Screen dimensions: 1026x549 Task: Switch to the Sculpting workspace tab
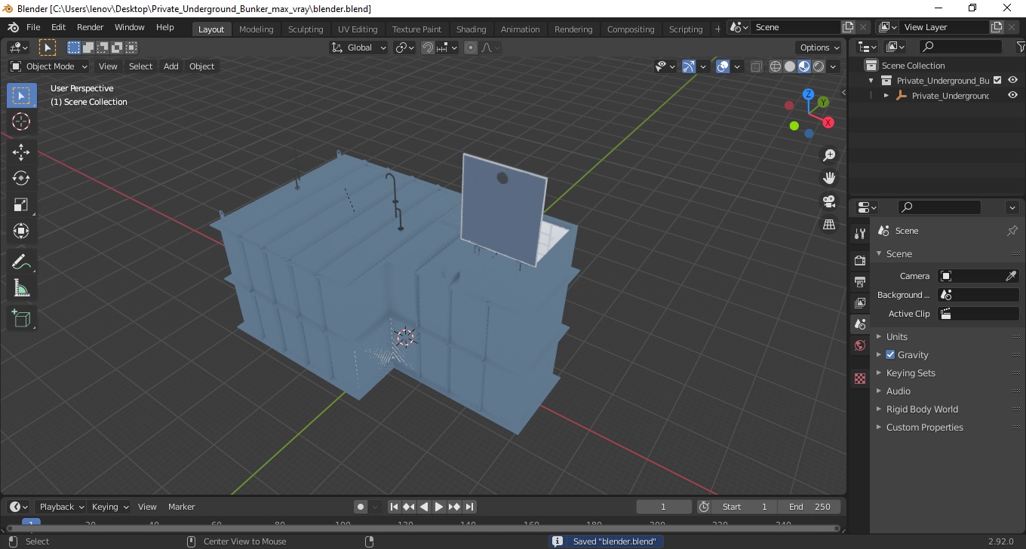pos(306,29)
